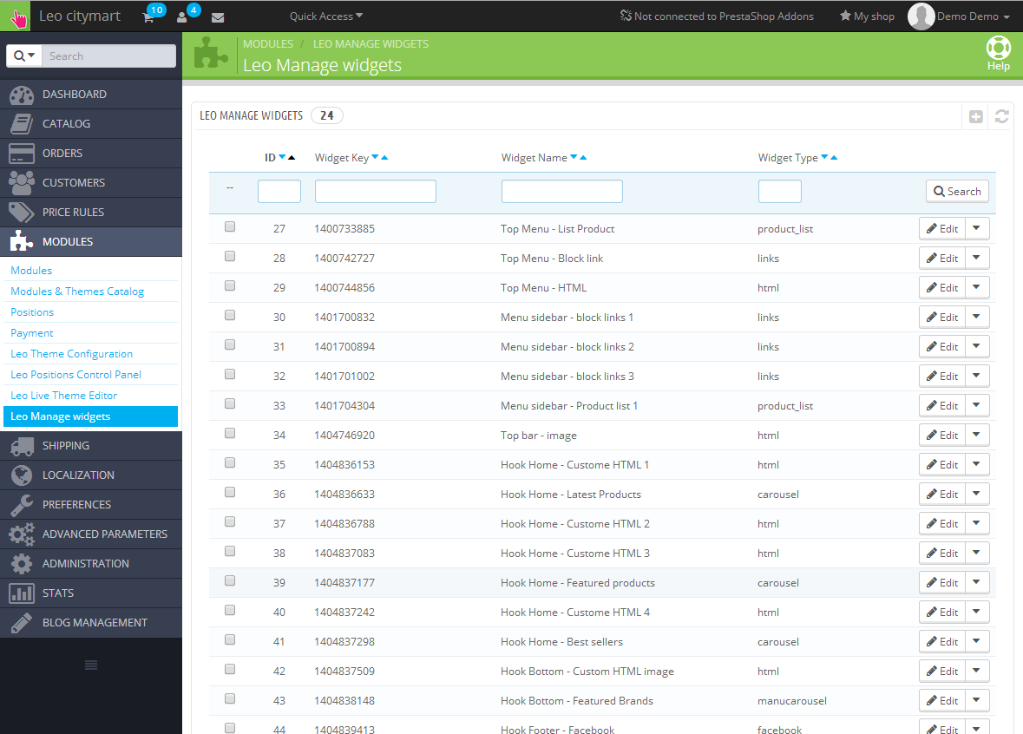Open the new customers notification icon
This screenshot has width=1023, height=734.
[182, 16]
